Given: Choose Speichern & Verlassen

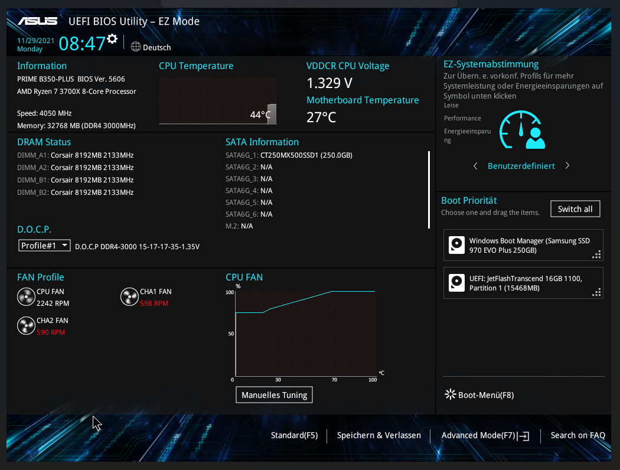Looking at the screenshot, I should 379,435.
